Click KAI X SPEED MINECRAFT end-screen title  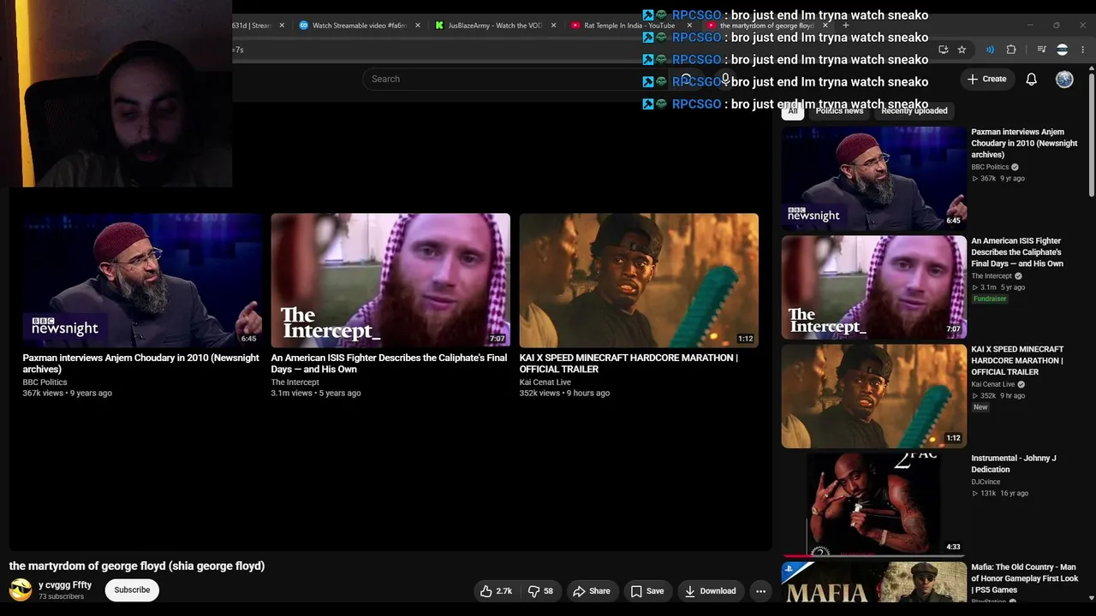tap(628, 364)
